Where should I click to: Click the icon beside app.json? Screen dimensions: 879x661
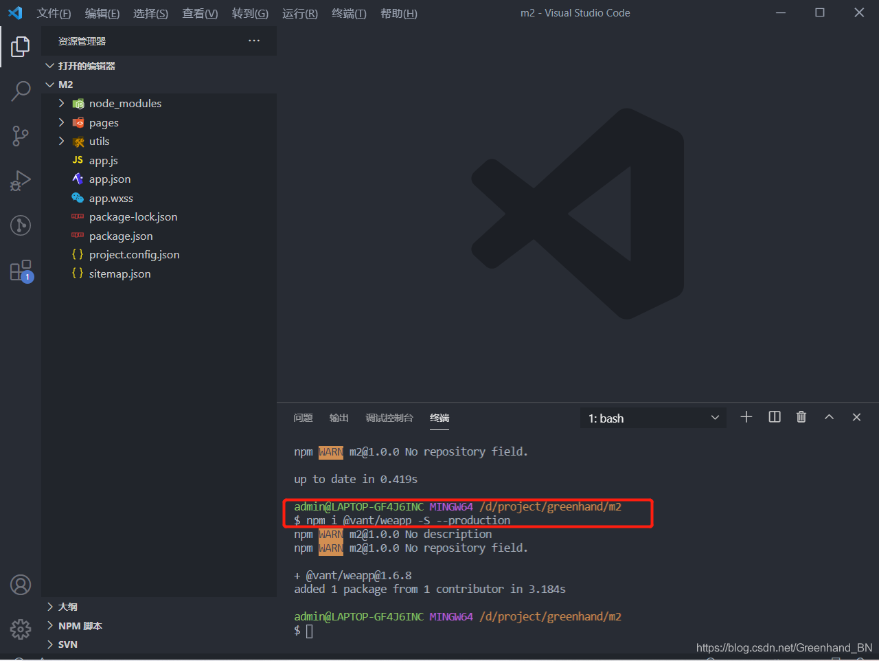(78, 179)
